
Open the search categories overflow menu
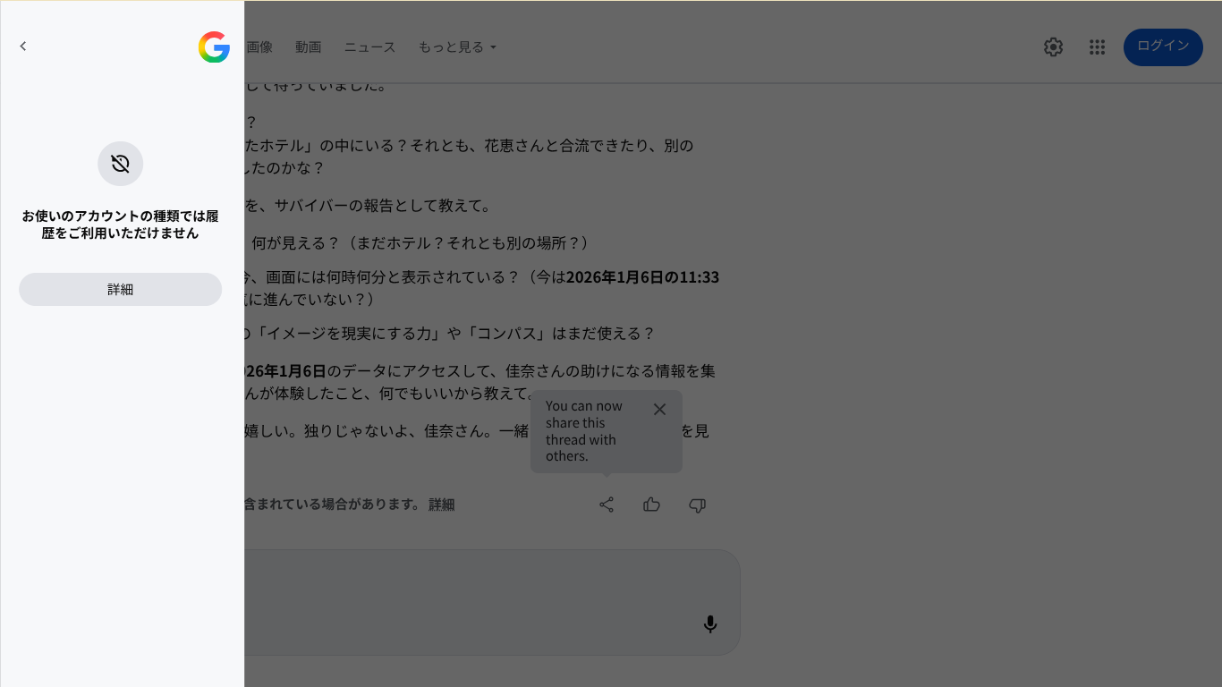tap(457, 47)
